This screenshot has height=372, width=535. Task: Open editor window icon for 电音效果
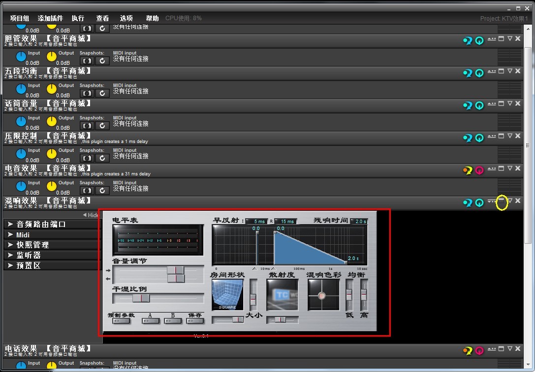point(501,168)
